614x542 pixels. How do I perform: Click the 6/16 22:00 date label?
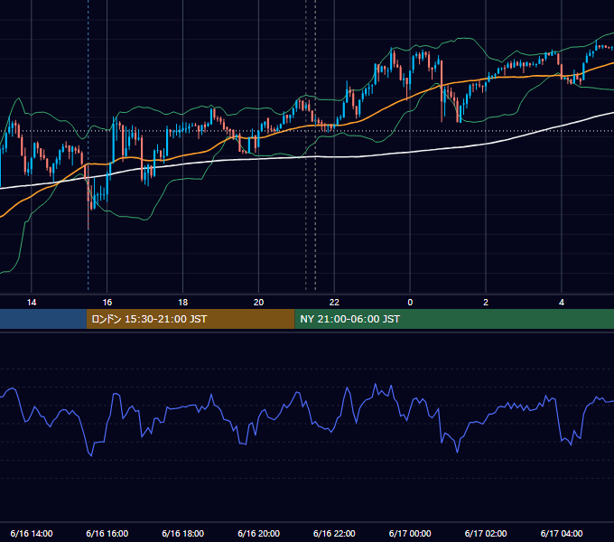click(x=334, y=533)
